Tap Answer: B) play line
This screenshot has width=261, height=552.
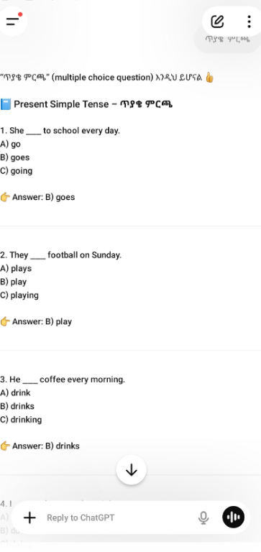pos(36,321)
